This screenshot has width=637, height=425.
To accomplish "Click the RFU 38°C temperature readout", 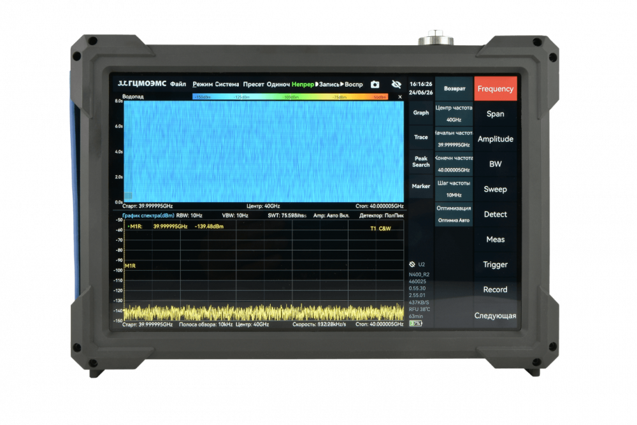I will tap(419, 309).
